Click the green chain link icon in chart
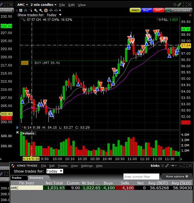The width and height of the screenshot is (194, 203). [x=179, y=5]
